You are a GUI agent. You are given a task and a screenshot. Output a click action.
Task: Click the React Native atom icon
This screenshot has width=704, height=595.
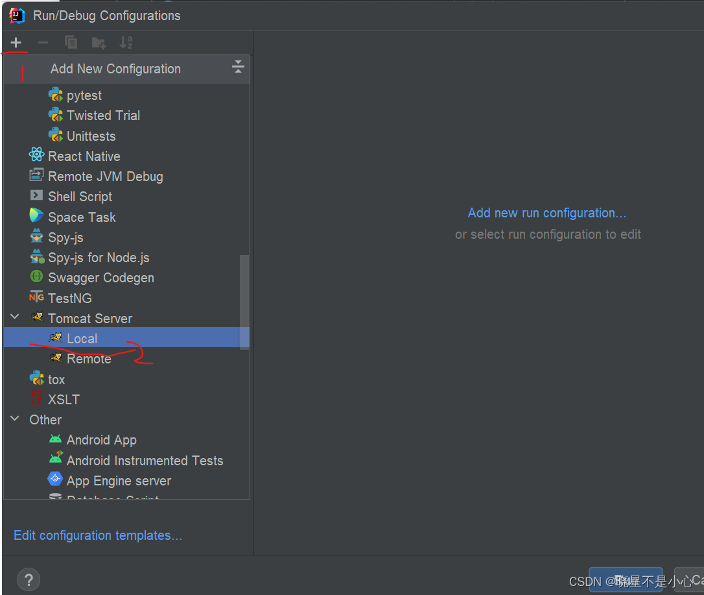(36, 155)
